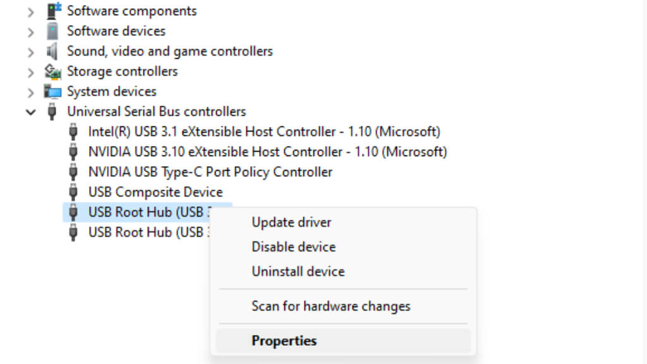The width and height of the screenshot is (647, 364).
Task: Click the Sound, video and game controllers icon
Action: (x=52, y=51)
